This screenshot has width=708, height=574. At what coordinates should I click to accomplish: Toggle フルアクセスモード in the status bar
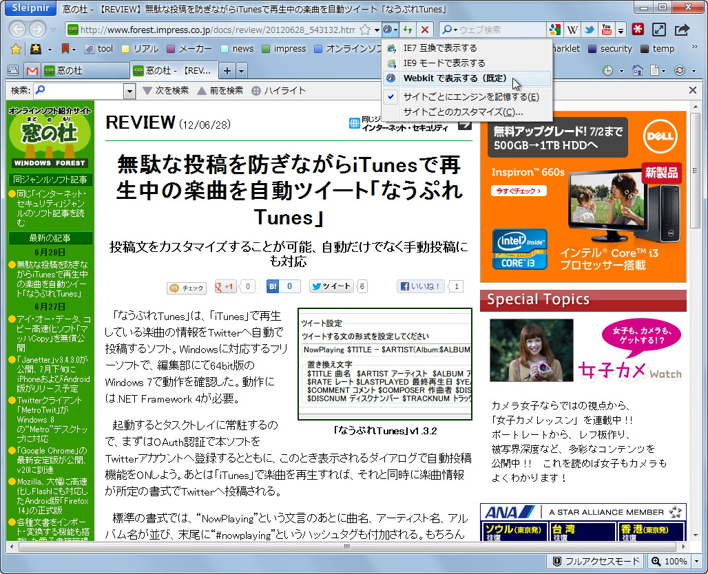594,561
